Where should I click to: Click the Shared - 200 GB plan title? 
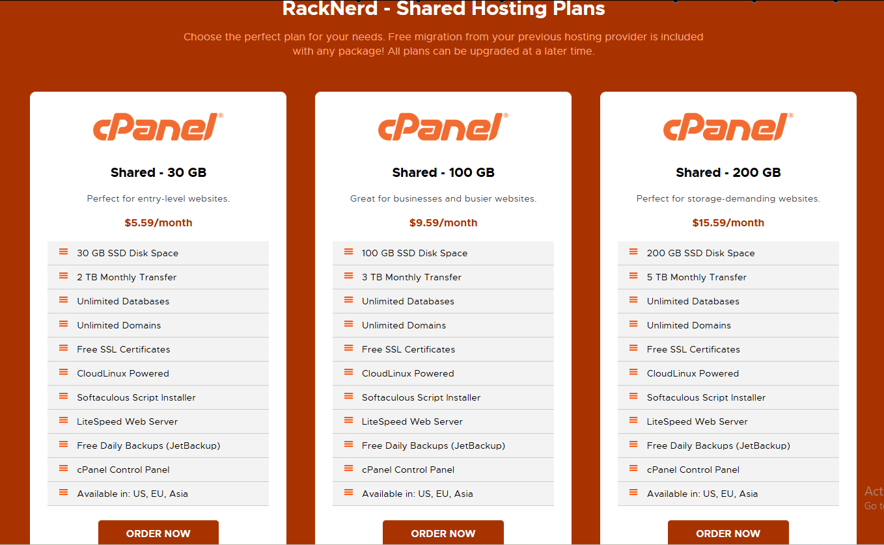coord(728,172)
